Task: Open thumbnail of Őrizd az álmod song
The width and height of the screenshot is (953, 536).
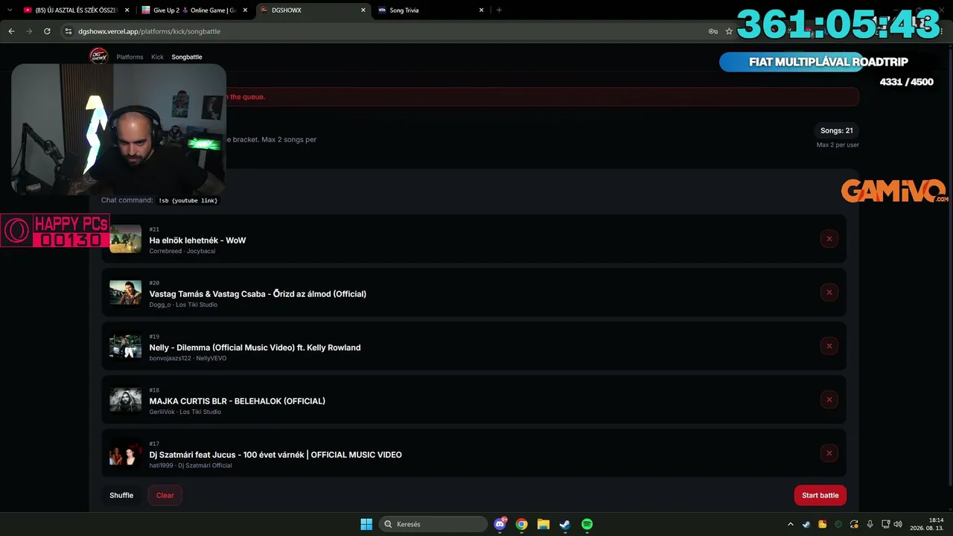Action: 125,293
